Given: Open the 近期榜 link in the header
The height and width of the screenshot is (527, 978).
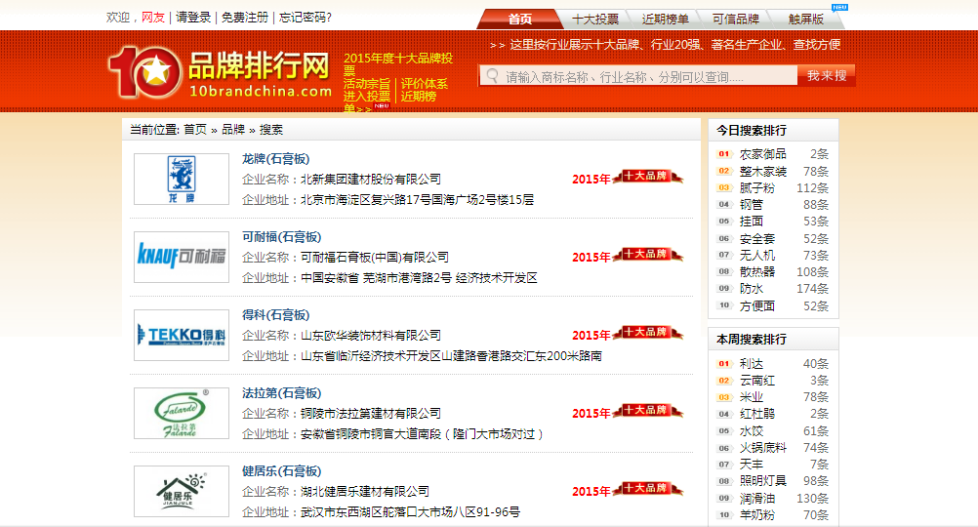Looking at the screenshot, I should (418, 96).
